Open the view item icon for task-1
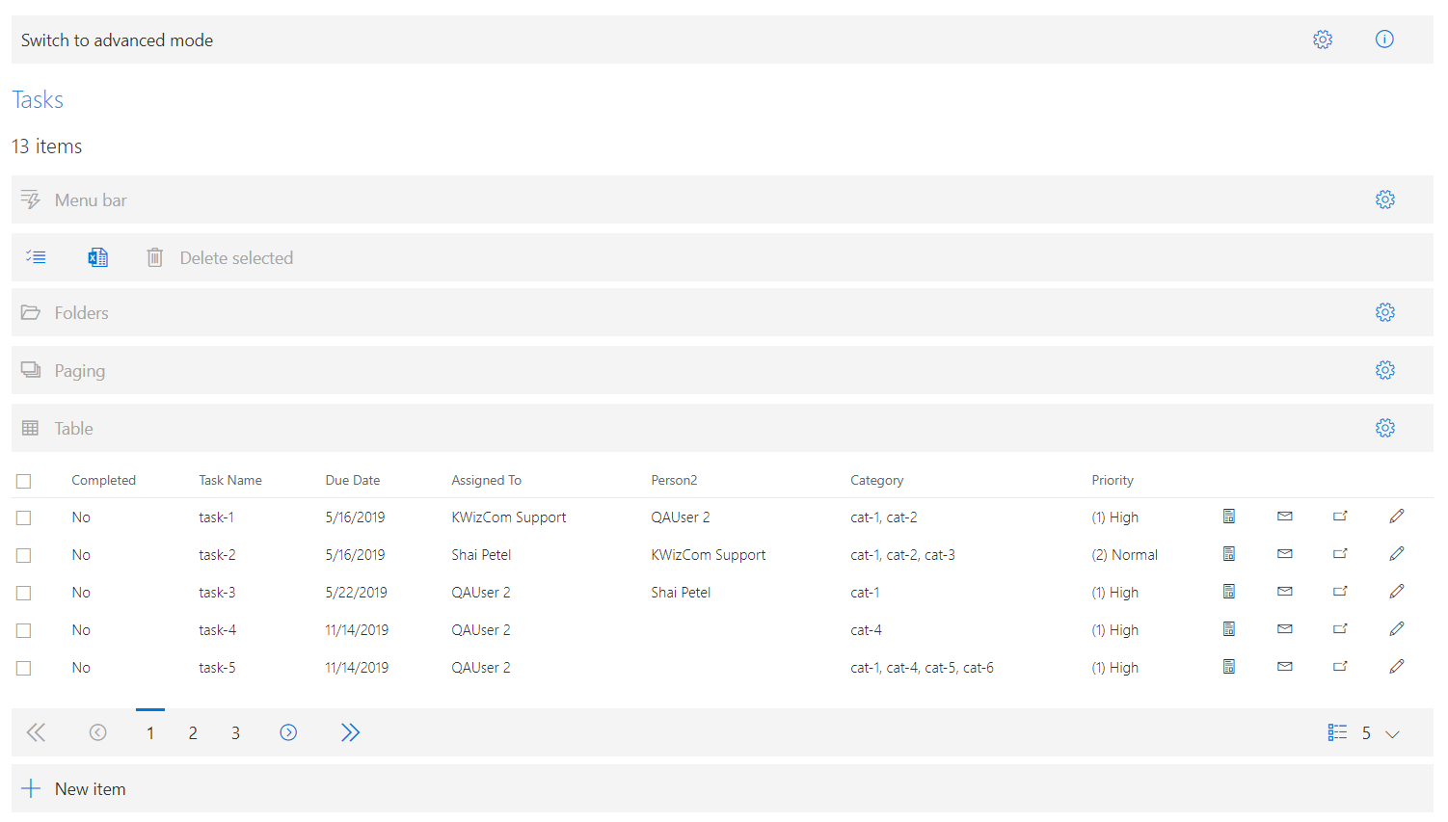Image resolution: width=1448 pixels, height=822 pixels. point(1228,516)
